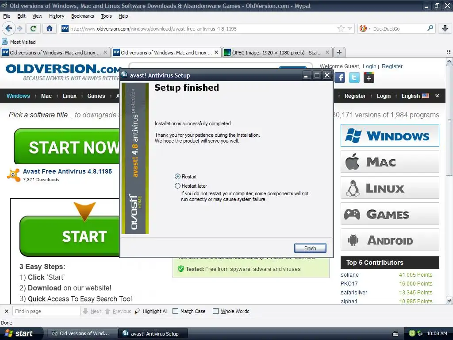This screenshot has height=340, width=453.
Task: Open the DuckDuckGo search engine selector
Action: coord(365,28)
